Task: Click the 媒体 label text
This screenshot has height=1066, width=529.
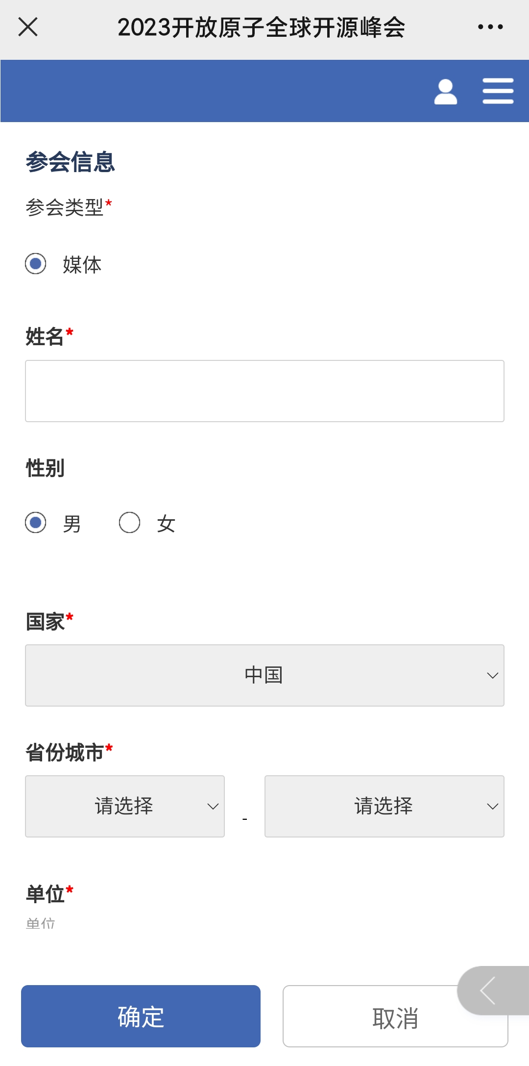Action: click(82, 265)
